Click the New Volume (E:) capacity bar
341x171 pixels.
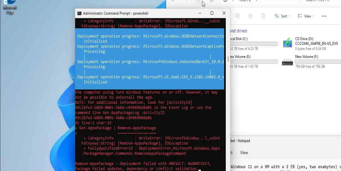(x=254, y=62)
